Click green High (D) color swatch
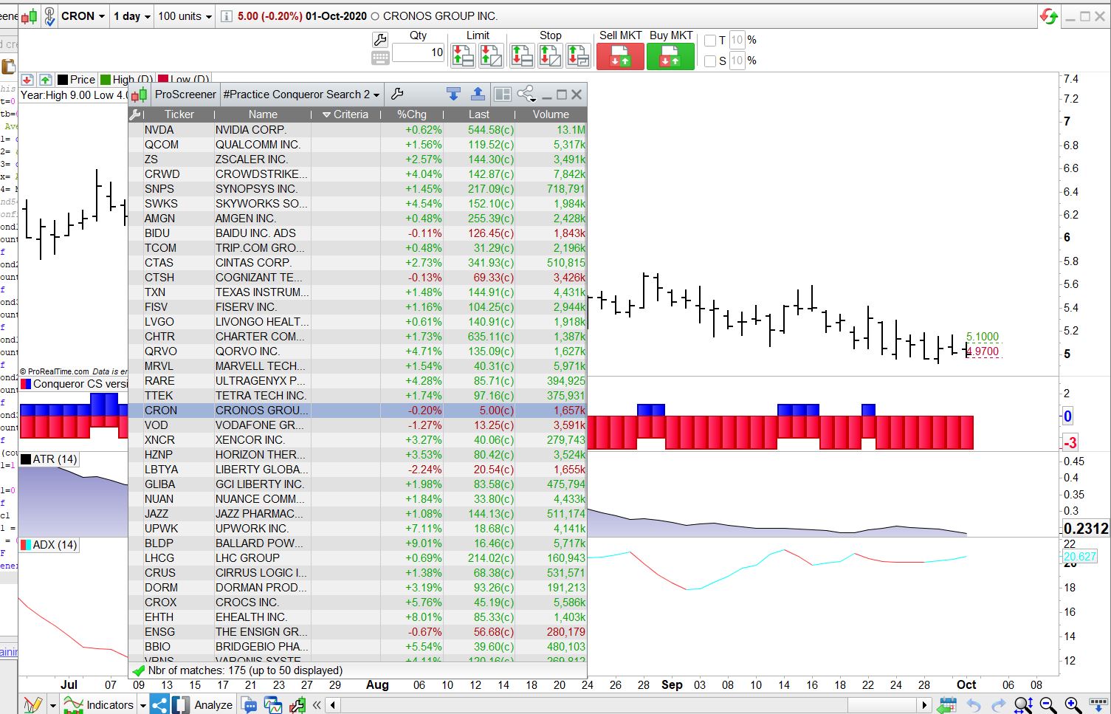This screenshot has width=1111, height=714. [106, 80]
